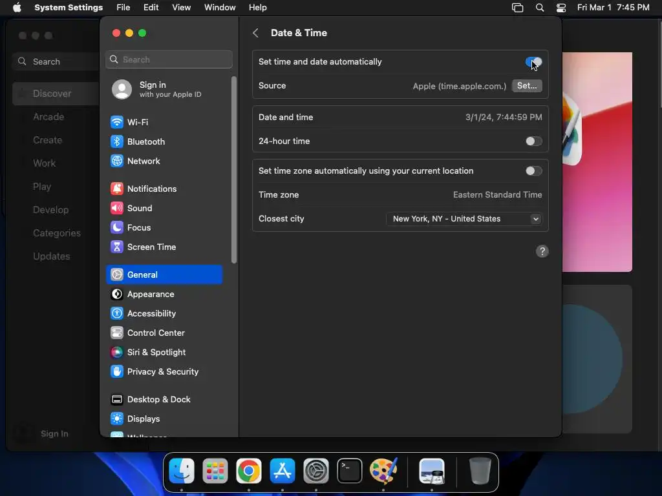Open help with the question mark button
This screenshot has height=496, width=662.
click(542, 251)
